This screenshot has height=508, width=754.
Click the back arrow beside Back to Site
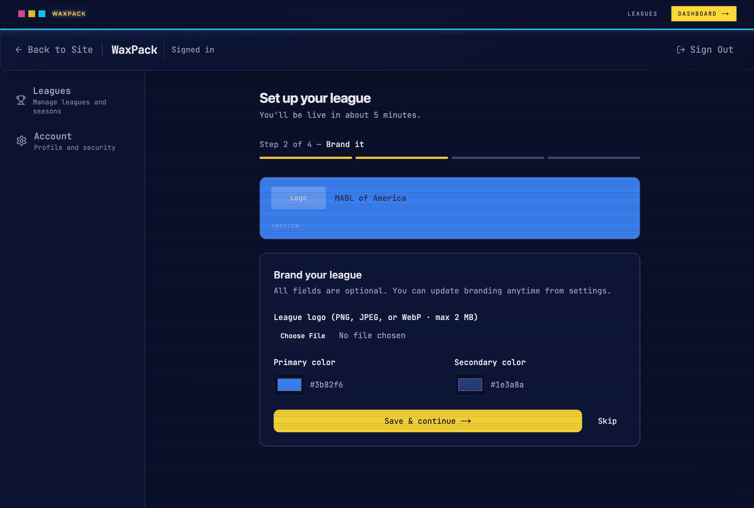tap(19, 50)
